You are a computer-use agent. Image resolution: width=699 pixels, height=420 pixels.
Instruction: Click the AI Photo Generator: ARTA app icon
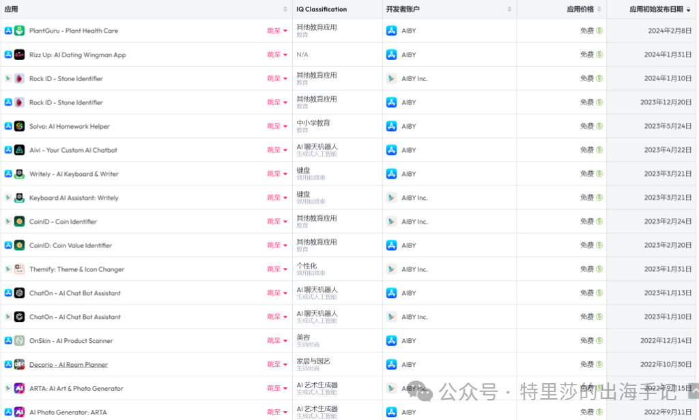19,412
